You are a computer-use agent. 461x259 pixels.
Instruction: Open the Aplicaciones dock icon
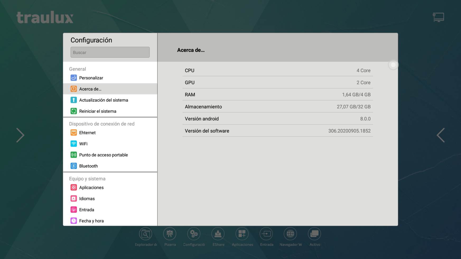tap(242, 234)
